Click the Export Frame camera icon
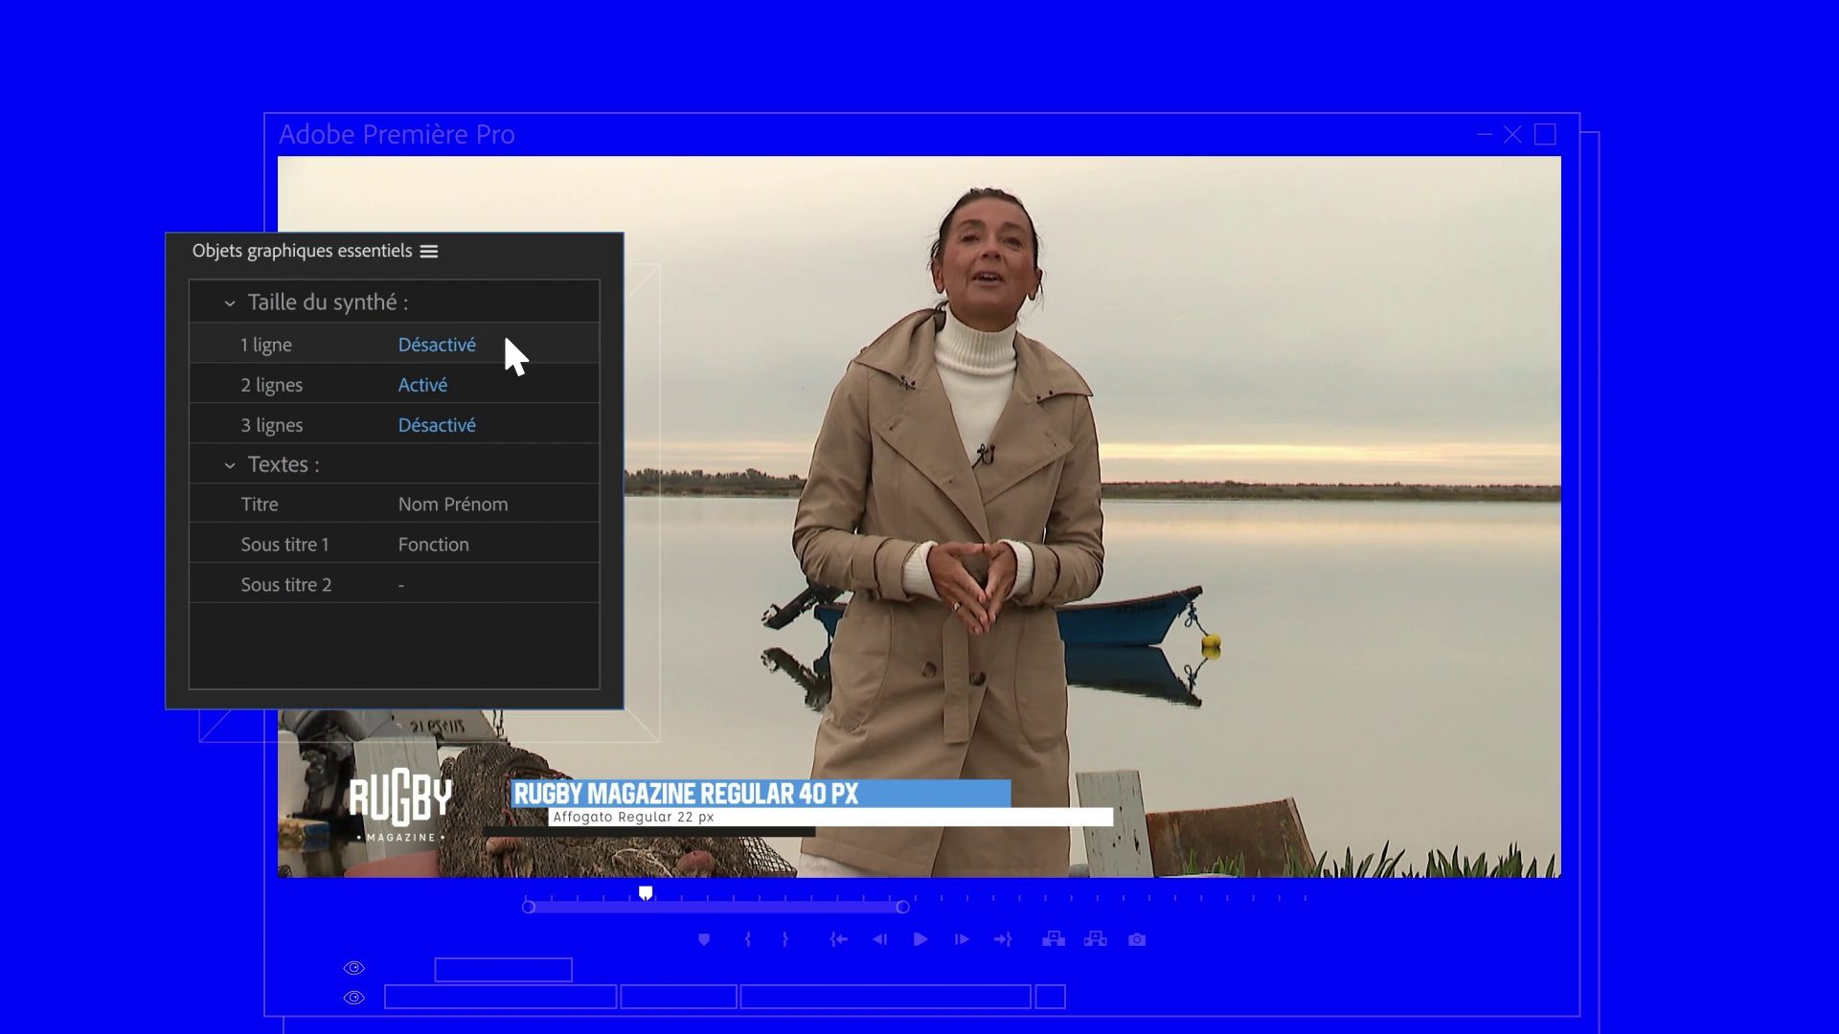The image size is (1839, 1034). [1137, 939]
